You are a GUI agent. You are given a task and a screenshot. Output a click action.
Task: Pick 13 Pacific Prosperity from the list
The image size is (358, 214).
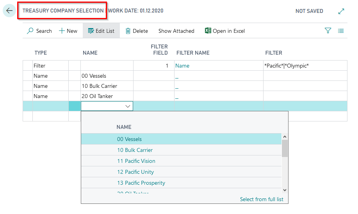[x=141, y=183]
